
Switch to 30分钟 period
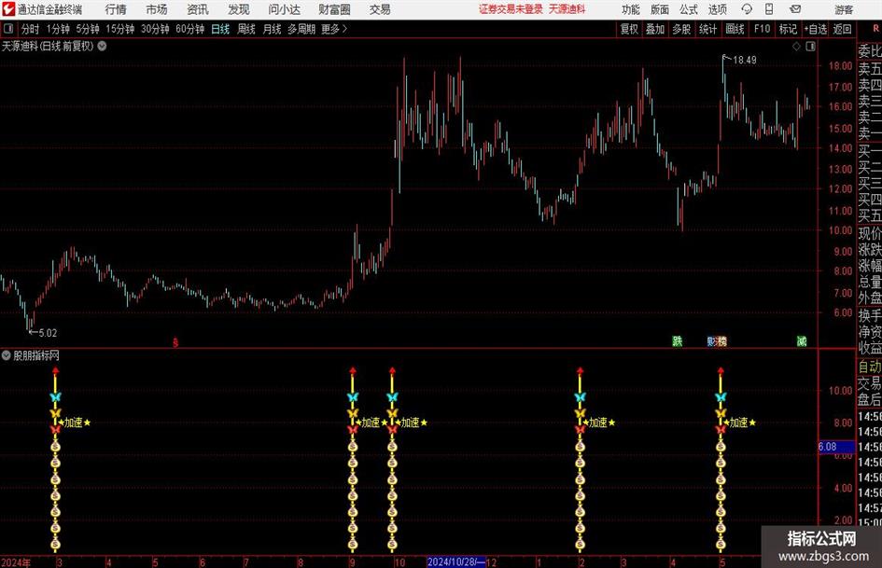[155, 29]
